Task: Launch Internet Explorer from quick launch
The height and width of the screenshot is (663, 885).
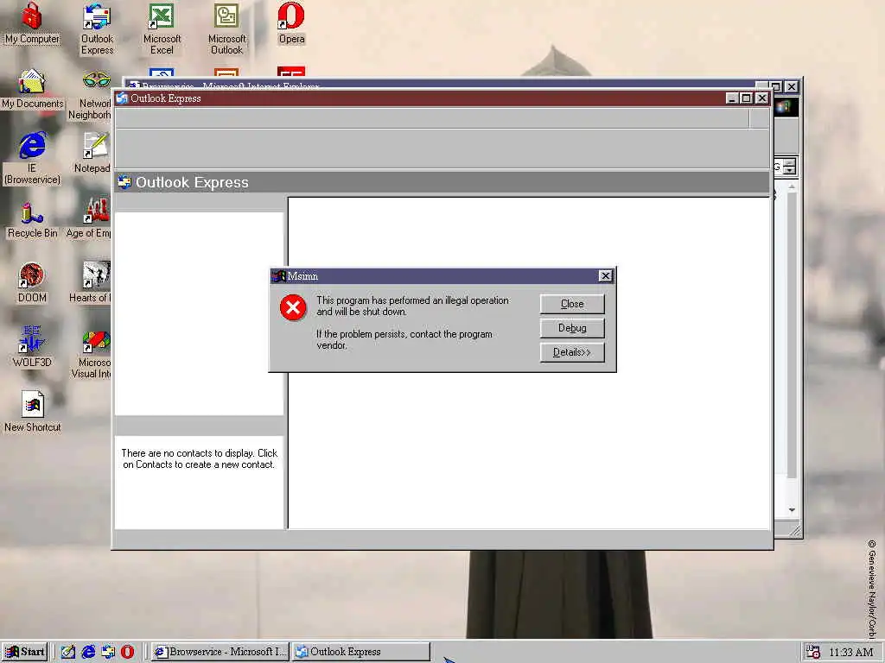Action: [x=88, y=652]
